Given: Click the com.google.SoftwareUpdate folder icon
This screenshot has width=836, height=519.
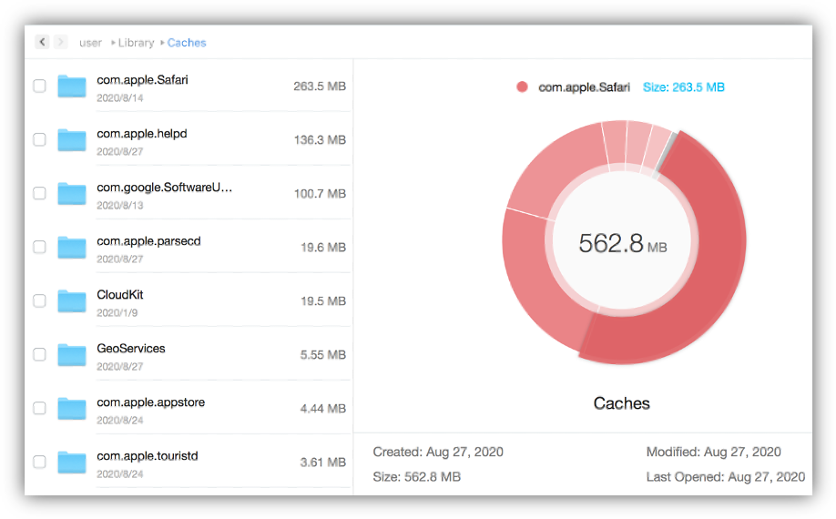Looking at the screenshot, I should (x=71, y=194).
